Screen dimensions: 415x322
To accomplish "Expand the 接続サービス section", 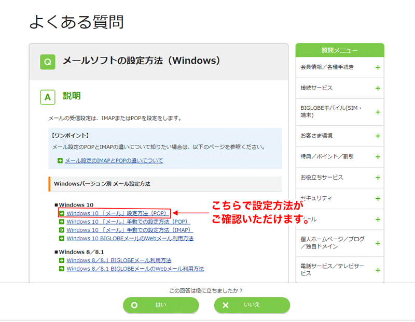I will coord(377,89).
